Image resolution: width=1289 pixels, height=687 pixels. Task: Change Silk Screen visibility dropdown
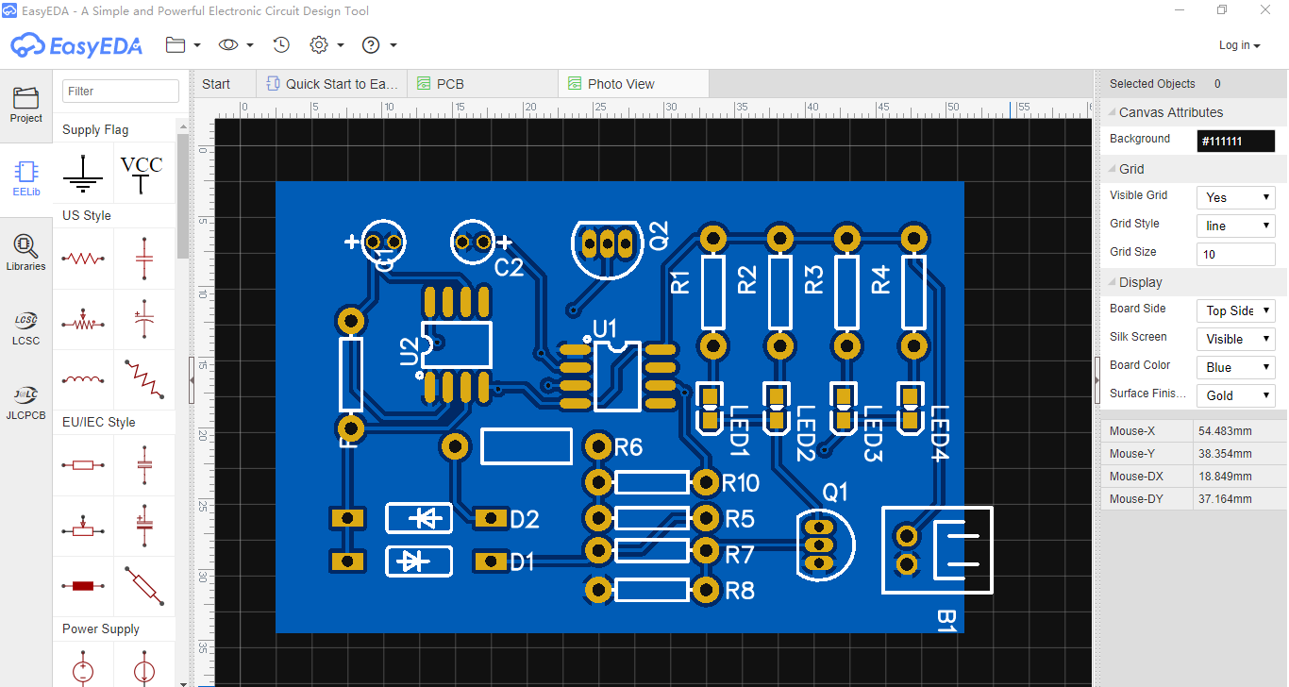[x=1235, y=338]
